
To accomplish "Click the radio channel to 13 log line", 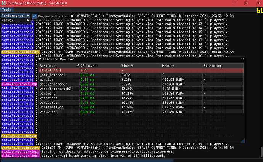I will (131, 24).
